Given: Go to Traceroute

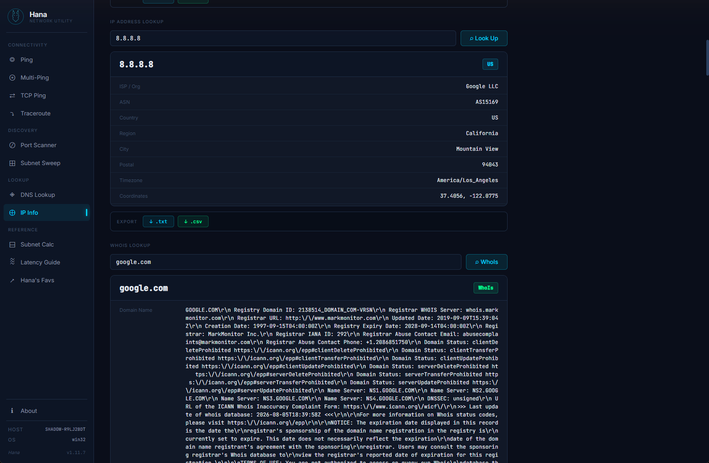Looking at the screenshot, I should coord(47,113).
